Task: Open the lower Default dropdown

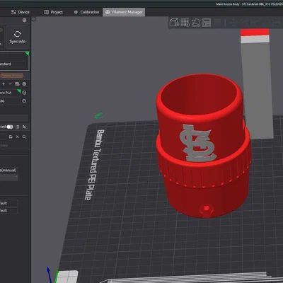Action: click(8, 210)
